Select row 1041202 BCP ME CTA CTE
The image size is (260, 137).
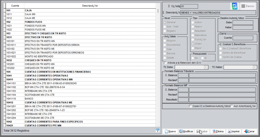[x=81, y=110]
